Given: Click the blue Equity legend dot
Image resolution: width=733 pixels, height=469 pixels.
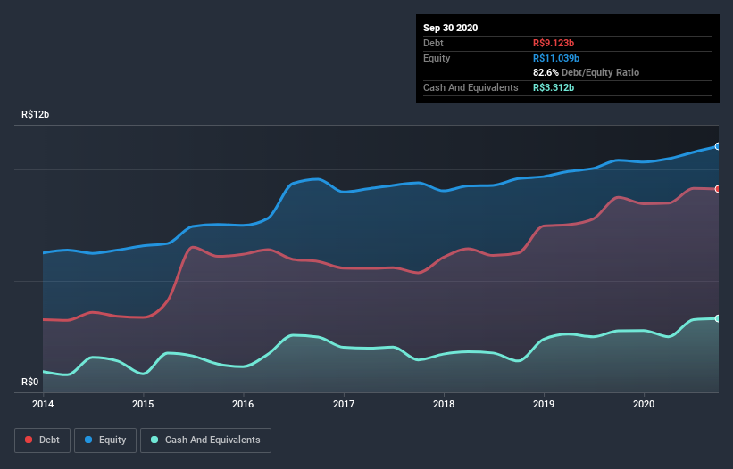Looking at the screenshot, I should pos(88,440).
